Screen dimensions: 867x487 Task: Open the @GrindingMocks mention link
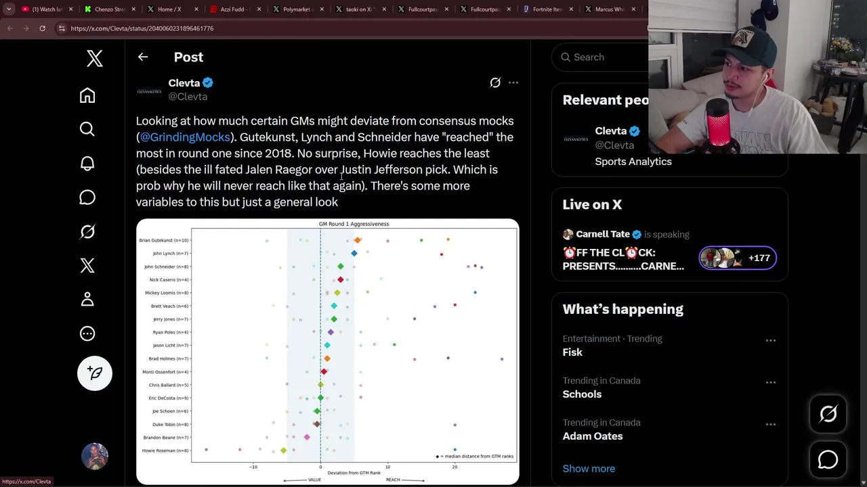coord(185,137)
